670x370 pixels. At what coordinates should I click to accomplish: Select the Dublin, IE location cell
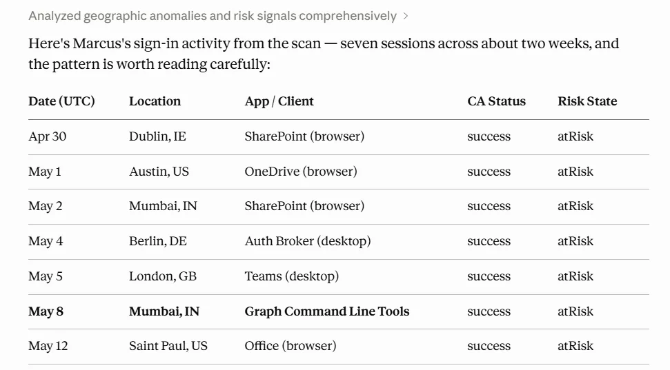click(157, 136)
